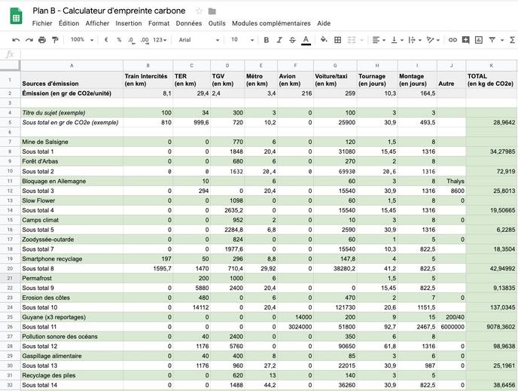Select column K header
This screenshot has width=518, height=391.
click(x=491, y=66)
